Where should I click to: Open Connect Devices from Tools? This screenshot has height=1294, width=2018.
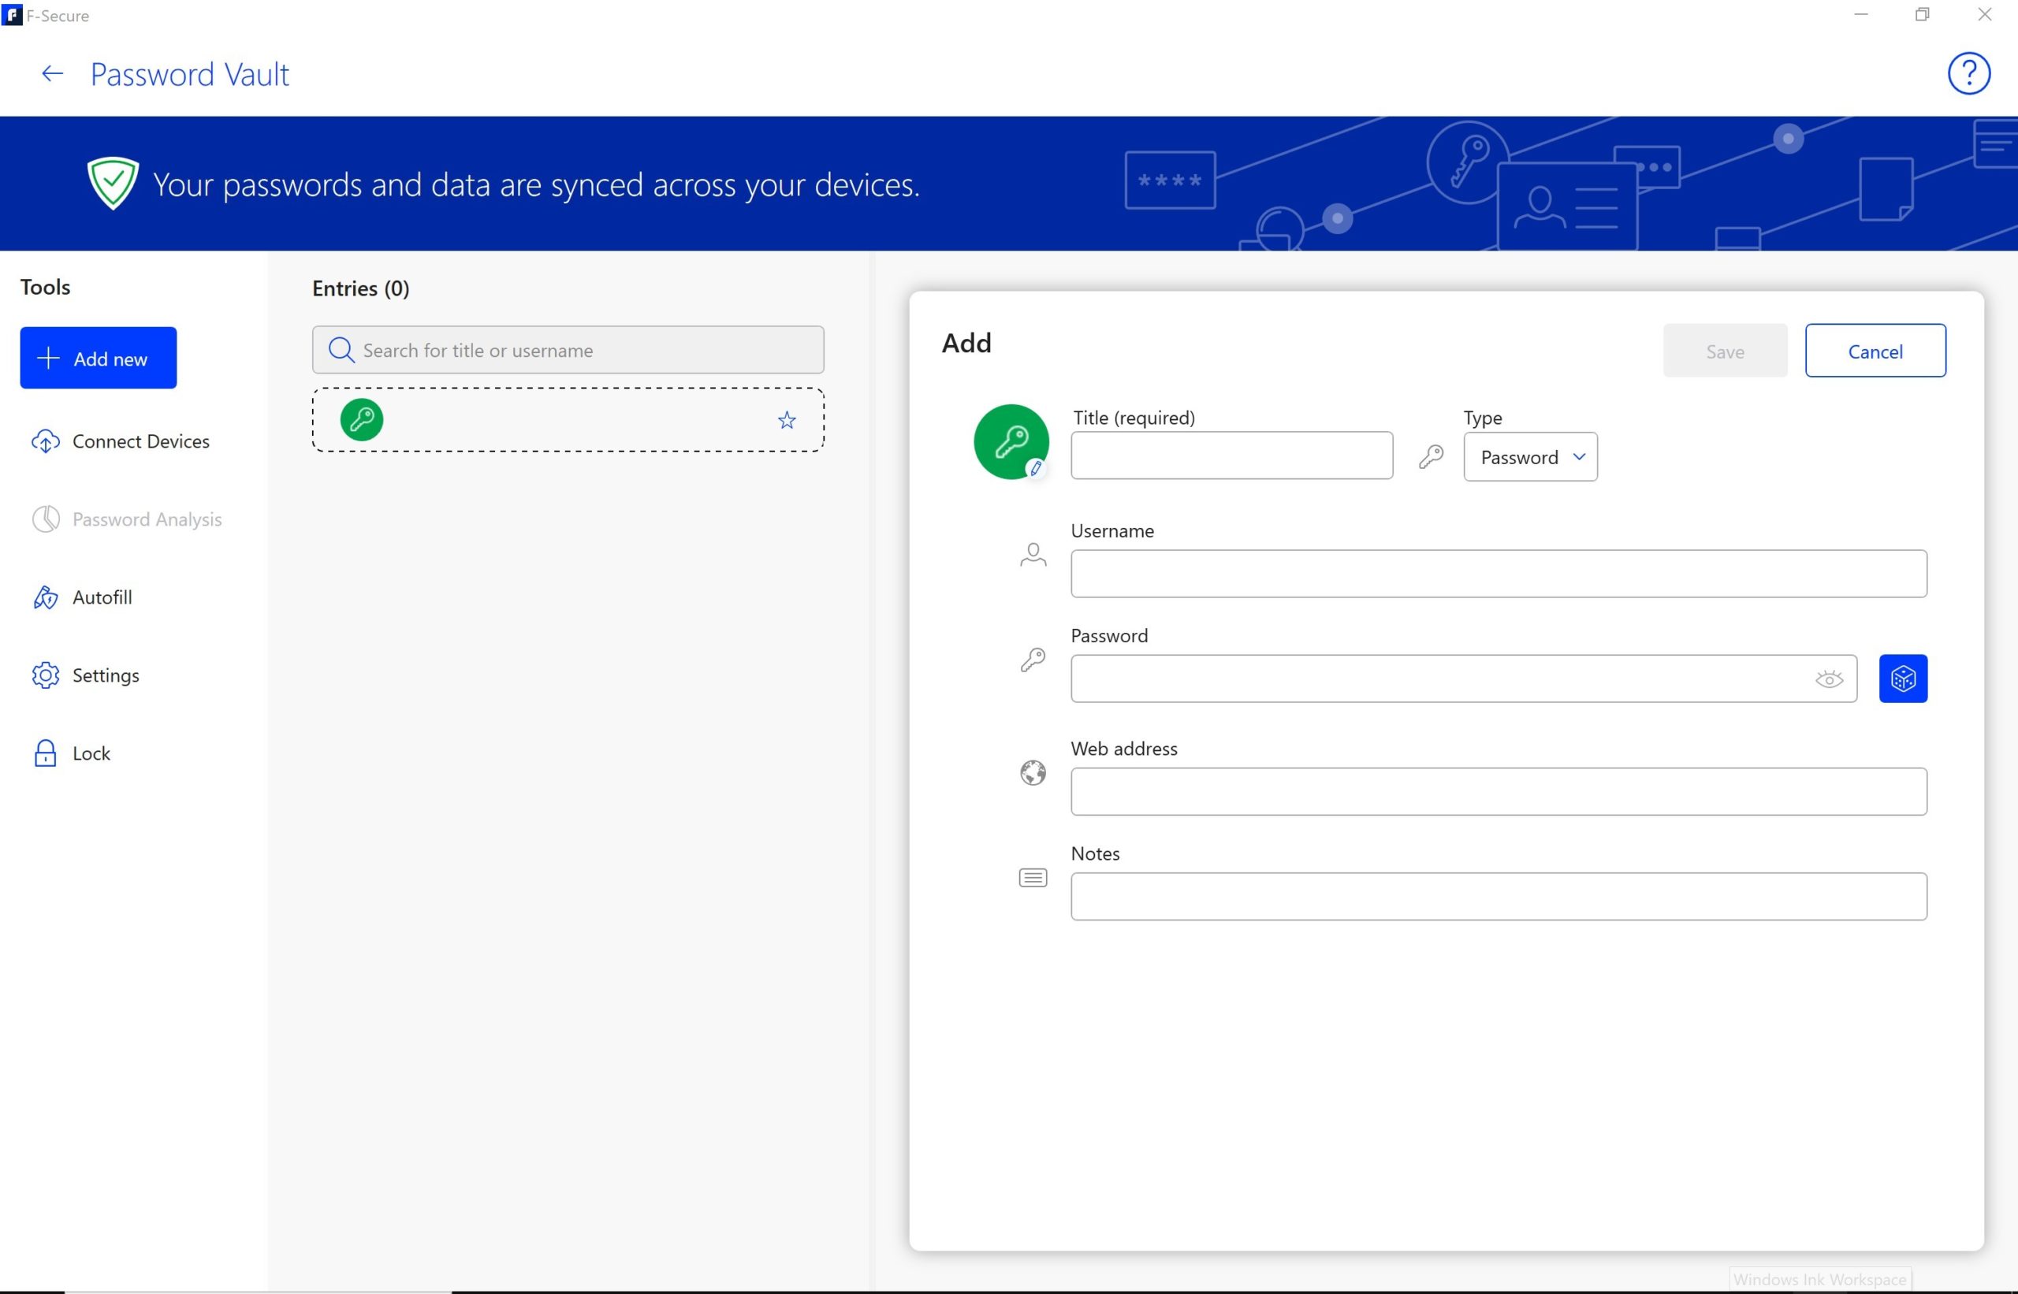[140, 441]
